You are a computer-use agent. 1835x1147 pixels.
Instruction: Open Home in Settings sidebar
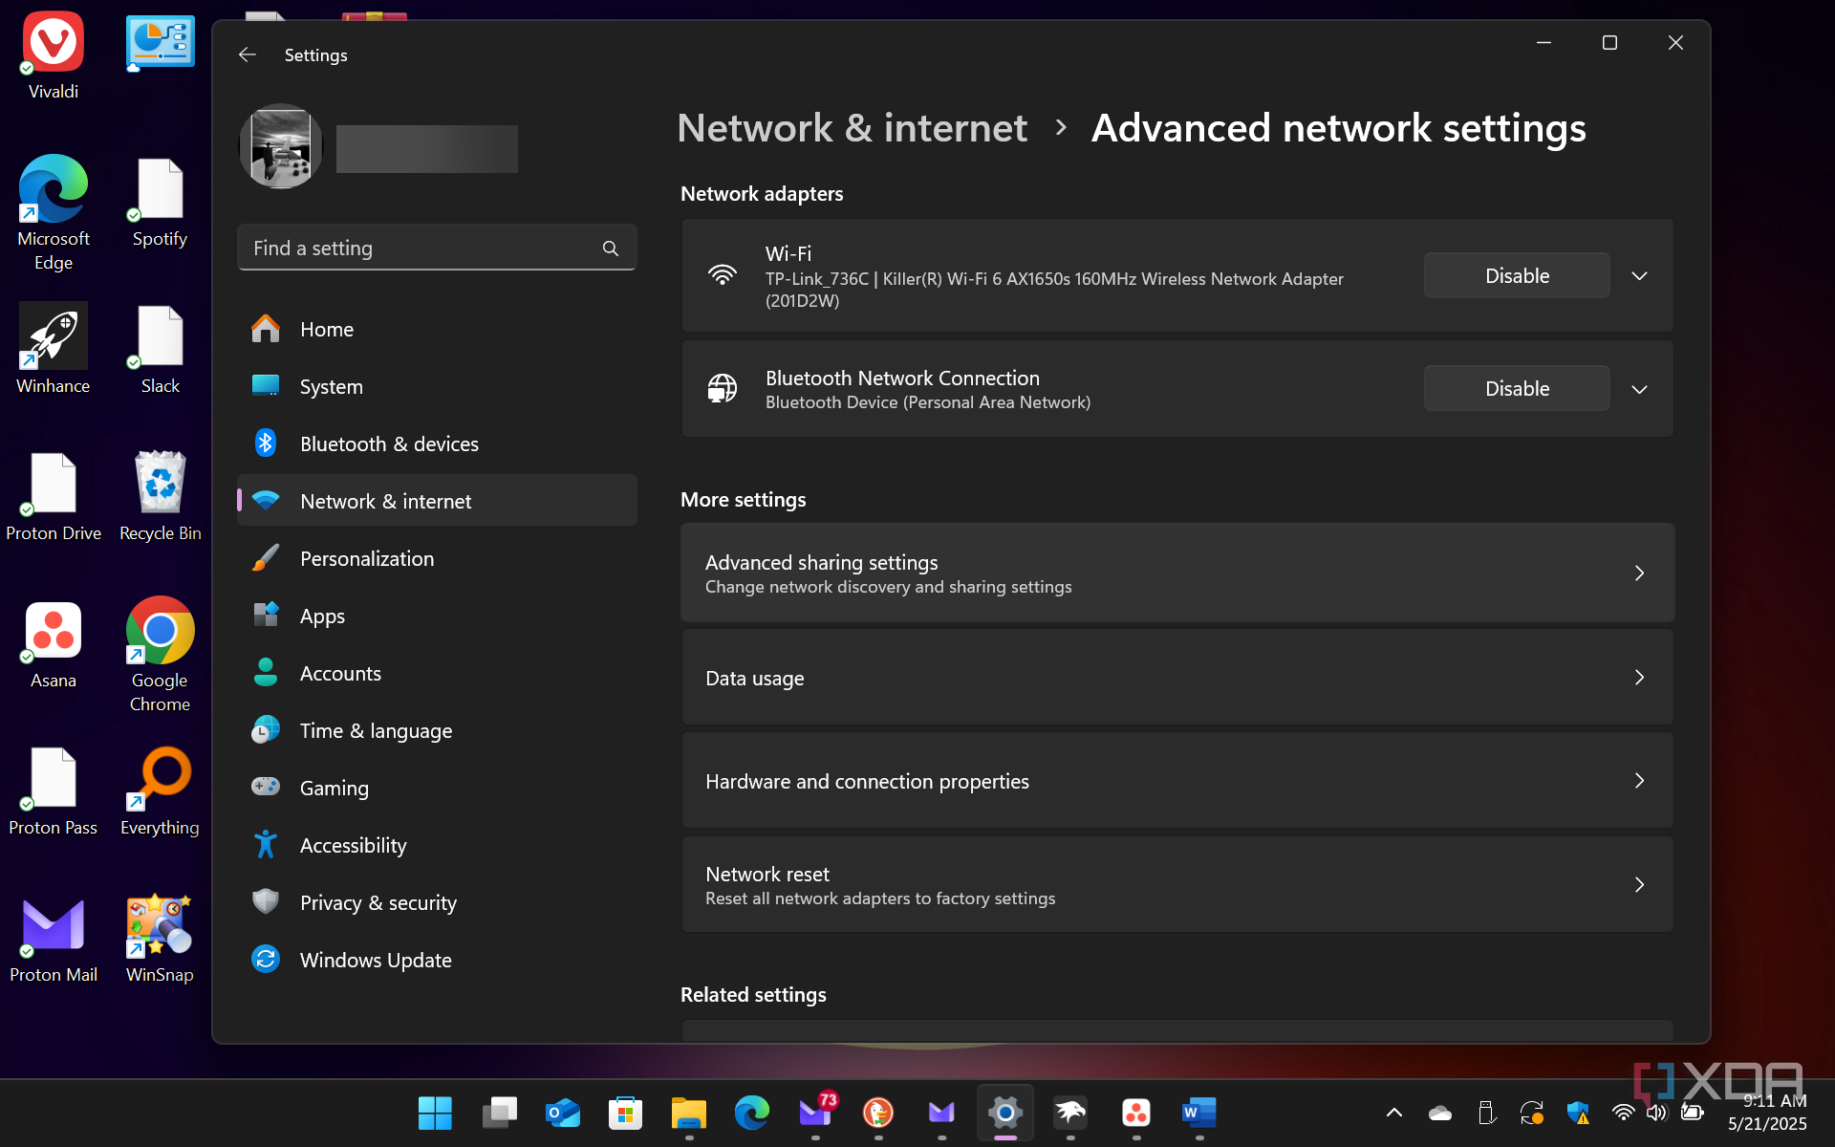coord(437,329)
